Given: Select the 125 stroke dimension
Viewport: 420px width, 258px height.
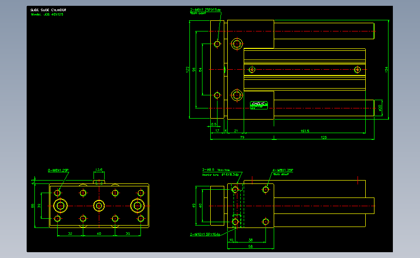Looking at the screenshot, I should click(x=324, y=137).
